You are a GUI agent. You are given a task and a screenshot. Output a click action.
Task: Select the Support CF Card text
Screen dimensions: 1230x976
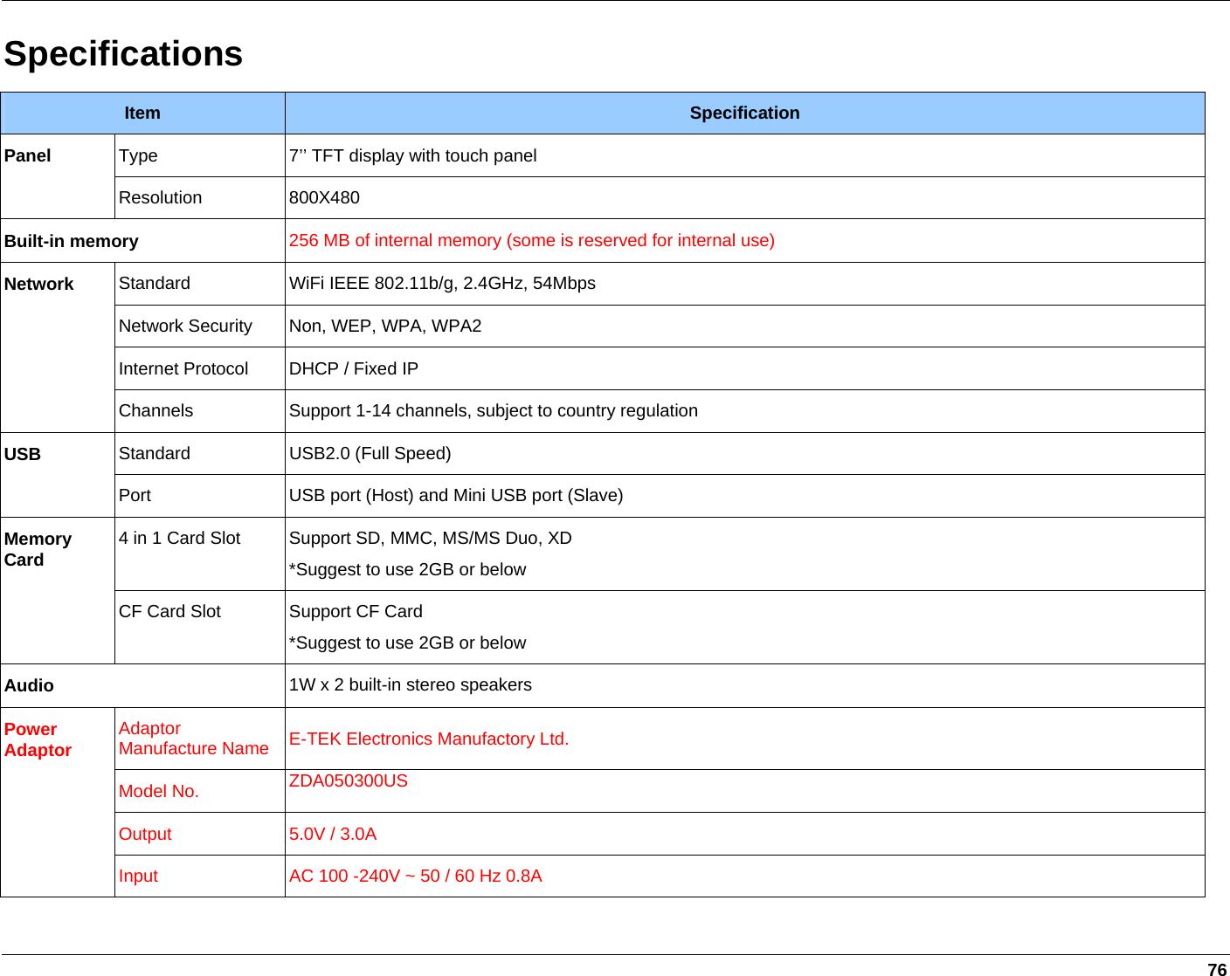pyautogui.click(x=356, y=611)
